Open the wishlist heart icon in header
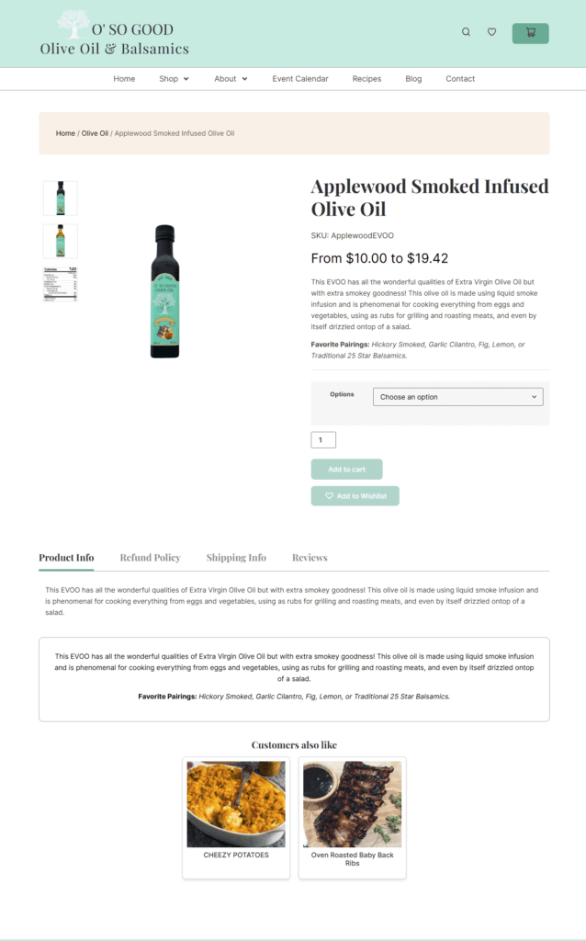The image size is (586, 941). tap(491, 32)
